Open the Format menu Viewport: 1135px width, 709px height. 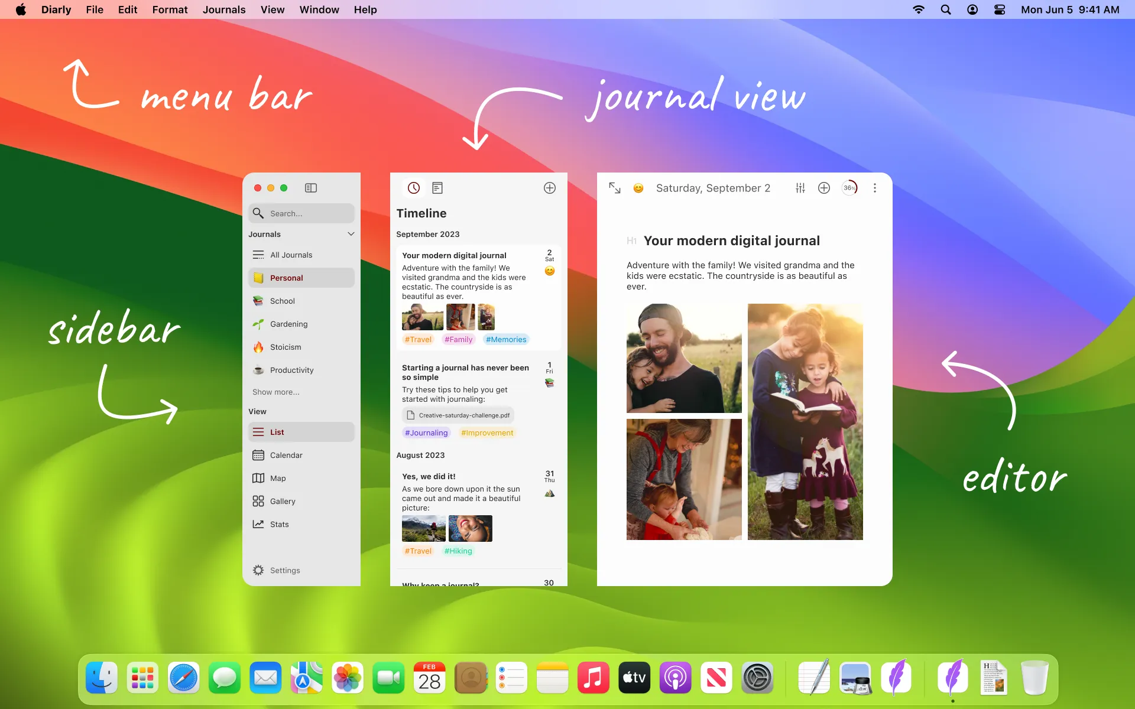click(170, 9)
